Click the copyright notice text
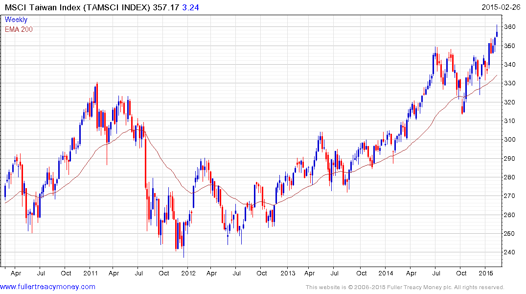This screenshot has height=294, width=526. click(x=405, y=287)
